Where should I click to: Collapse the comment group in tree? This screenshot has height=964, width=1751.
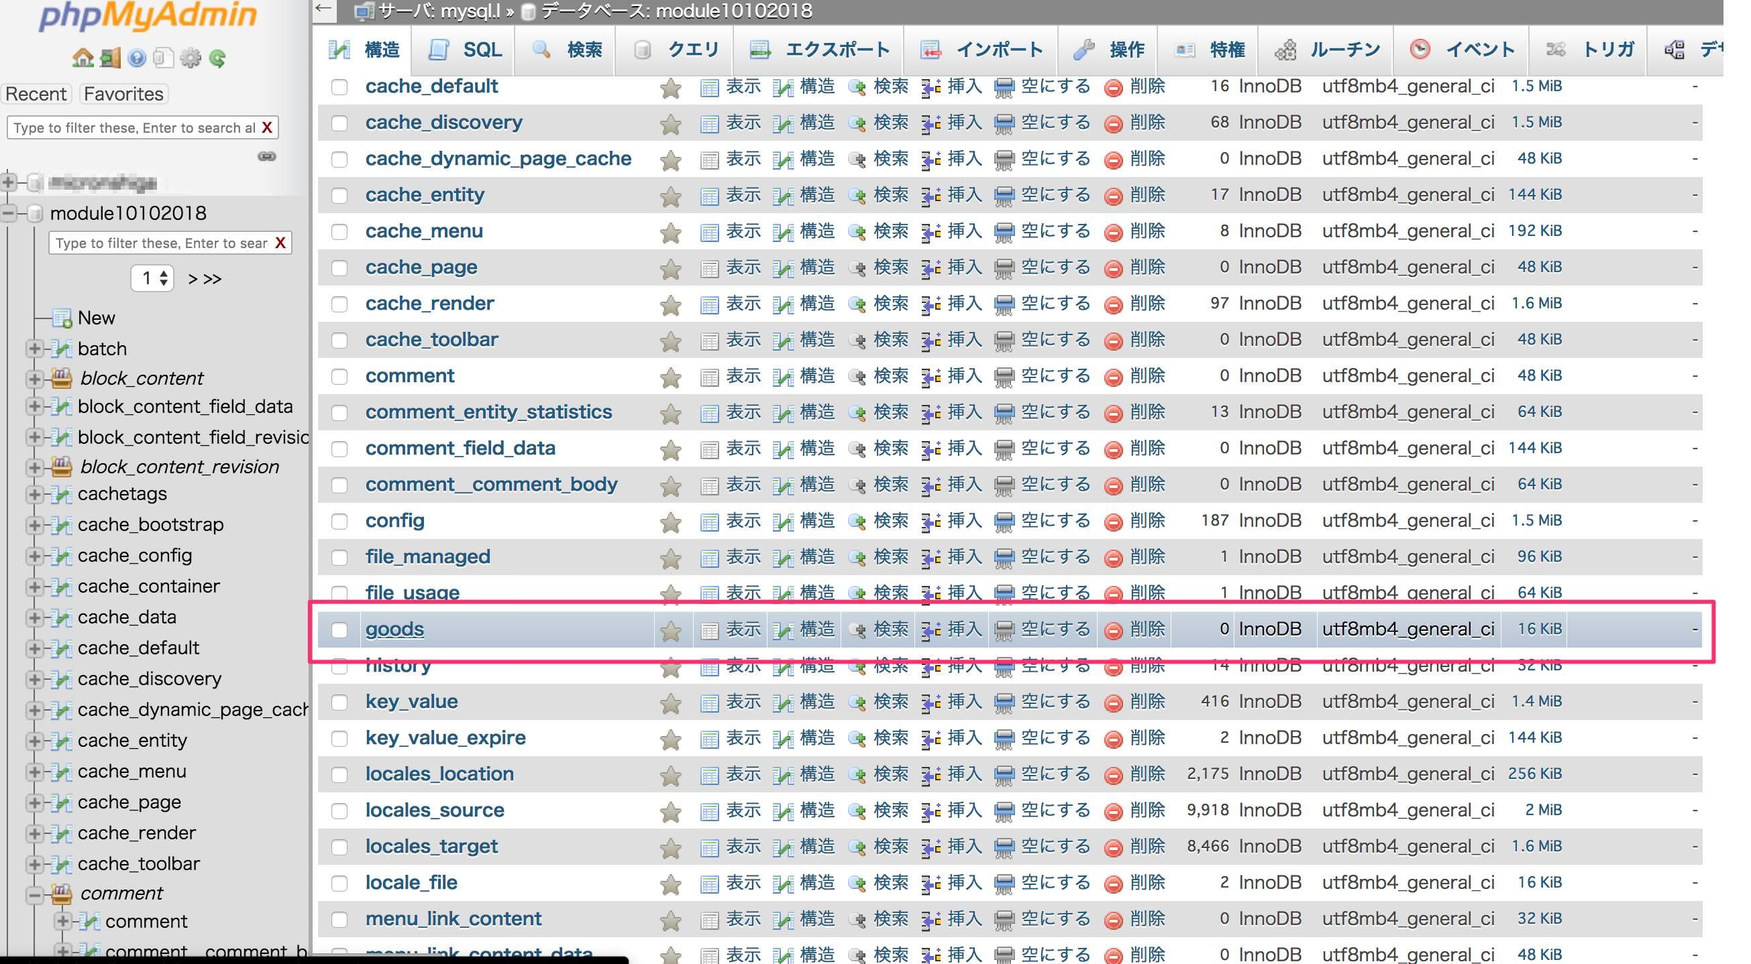[x=34, y=894]
